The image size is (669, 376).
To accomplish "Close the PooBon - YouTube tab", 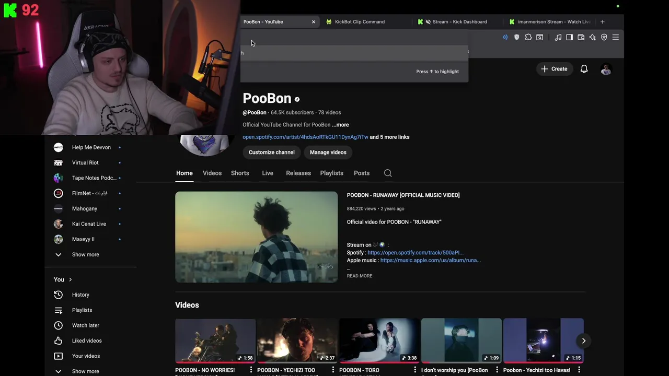I will (x=314, y=21).
